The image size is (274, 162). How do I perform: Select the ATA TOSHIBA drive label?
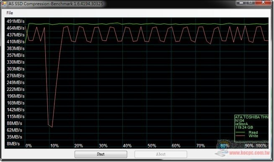(252, 117)
